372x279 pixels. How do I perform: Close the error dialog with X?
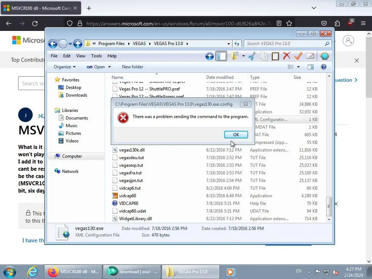(x=246, y=104)
